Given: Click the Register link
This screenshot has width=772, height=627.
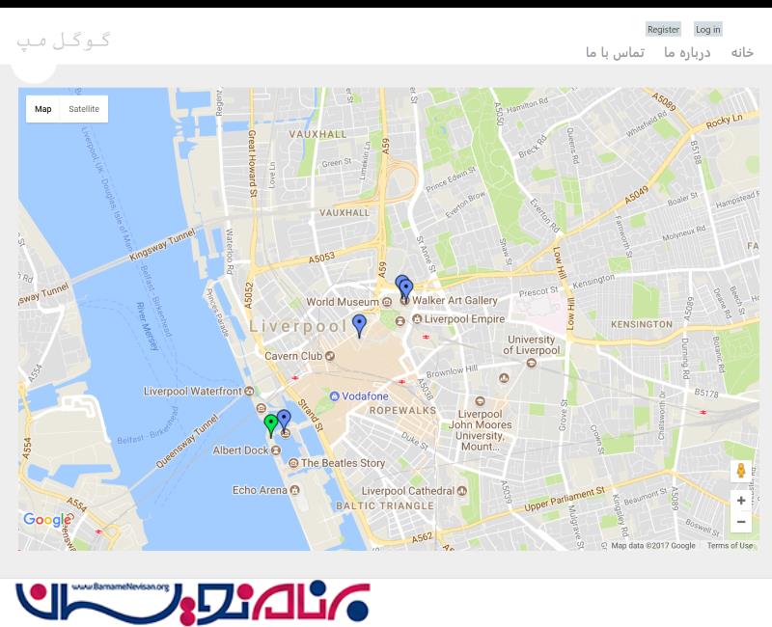Looking at the screenshot, I should click(663, 30).
